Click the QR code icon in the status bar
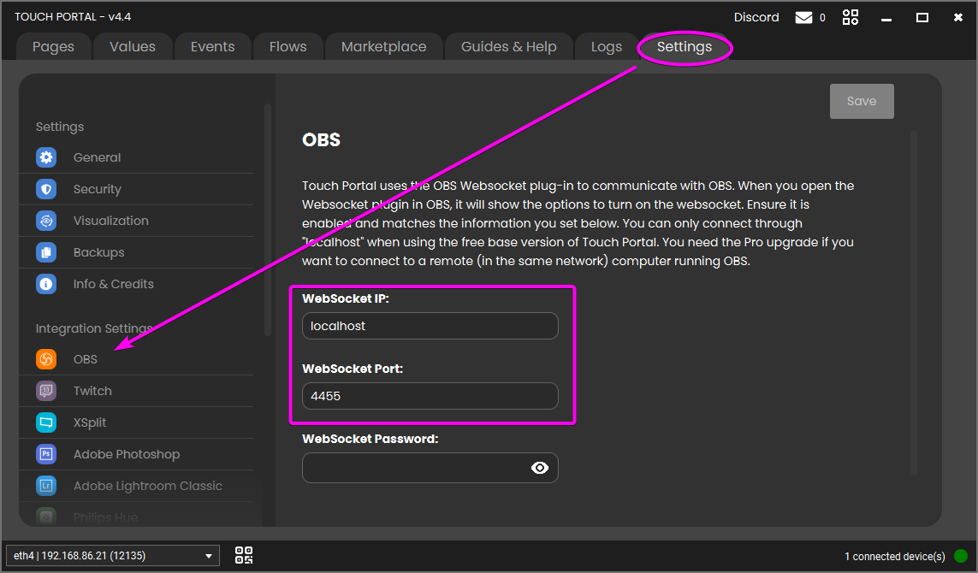This screenshot has width=978, height=573. [244, 556]
